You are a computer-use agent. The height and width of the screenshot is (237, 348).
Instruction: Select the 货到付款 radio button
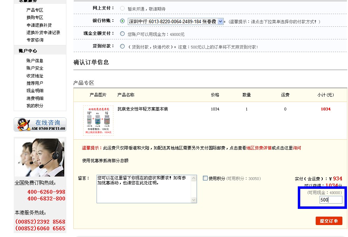(122, 46)
